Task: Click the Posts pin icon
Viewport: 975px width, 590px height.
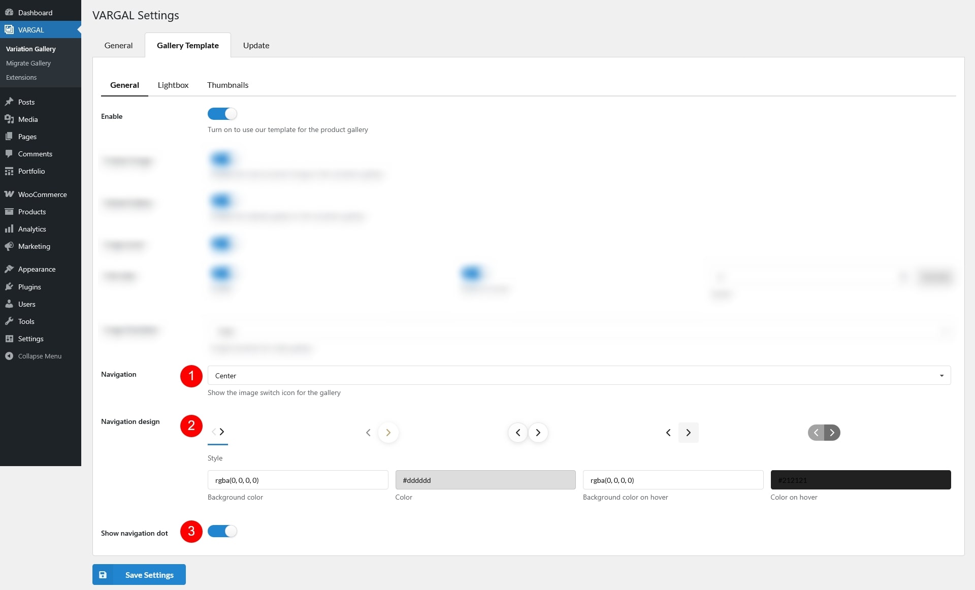Action: click(x=9, y=102)
